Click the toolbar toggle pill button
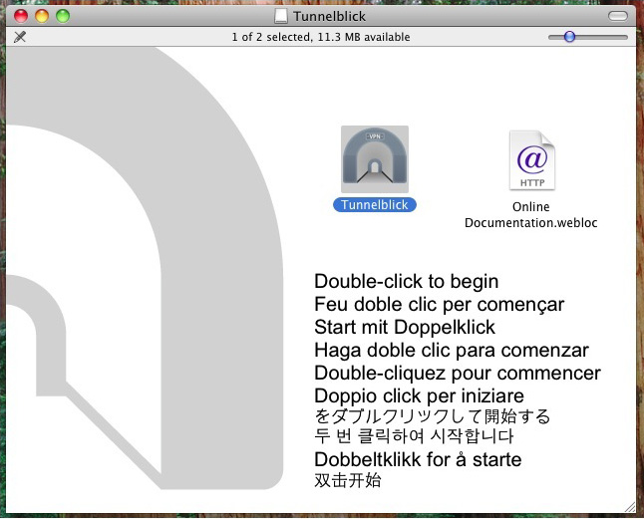644x519 pixels. 618,16
